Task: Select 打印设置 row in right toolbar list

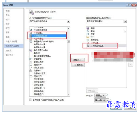Action: pos(106,43)
